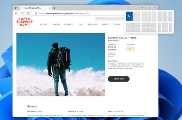Open the Garden category
182x120 pixels.
(105, 24)
